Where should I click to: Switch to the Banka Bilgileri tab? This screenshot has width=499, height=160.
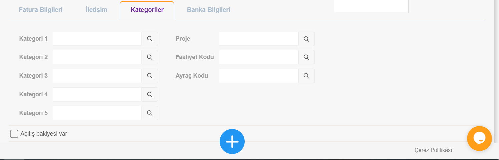click(x=209, y=10)
